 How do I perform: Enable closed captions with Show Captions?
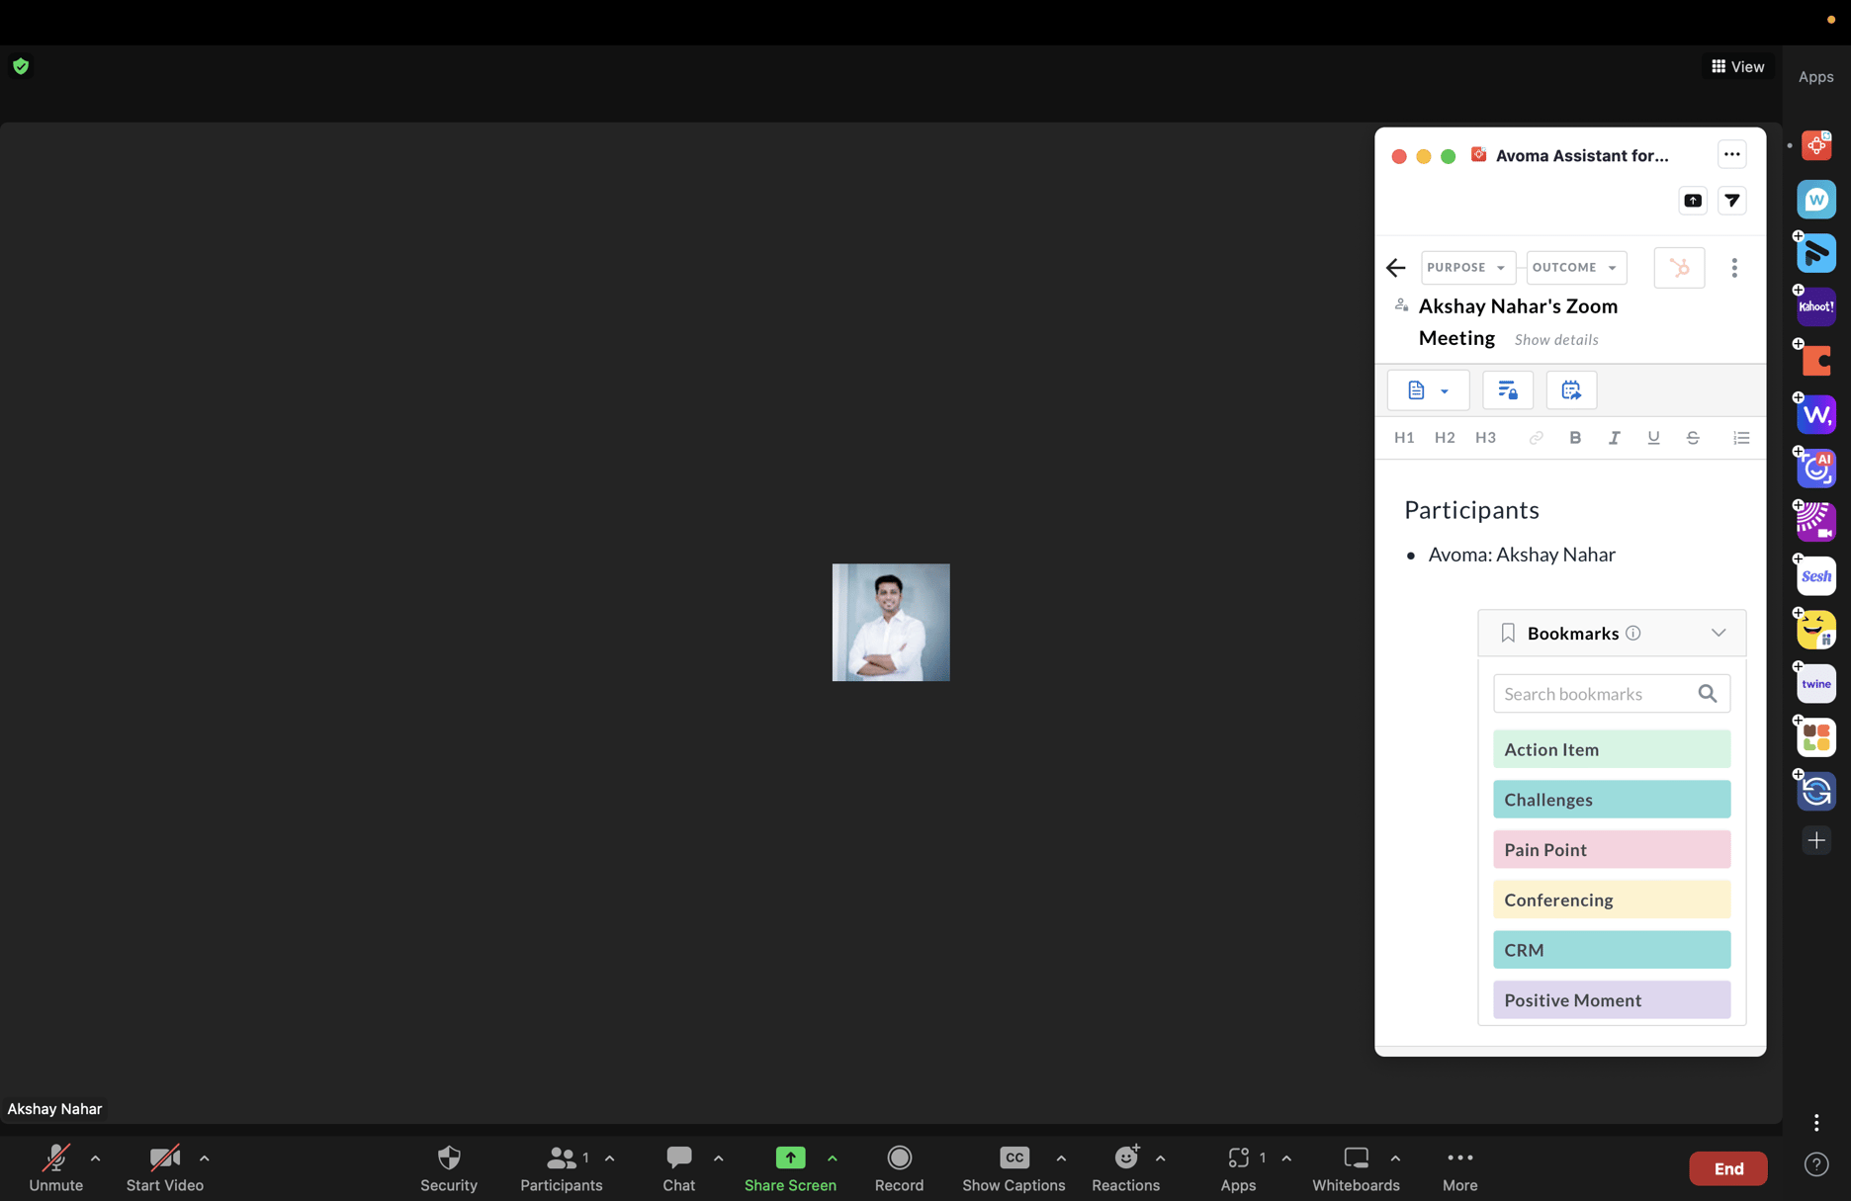[1014, 1167]
